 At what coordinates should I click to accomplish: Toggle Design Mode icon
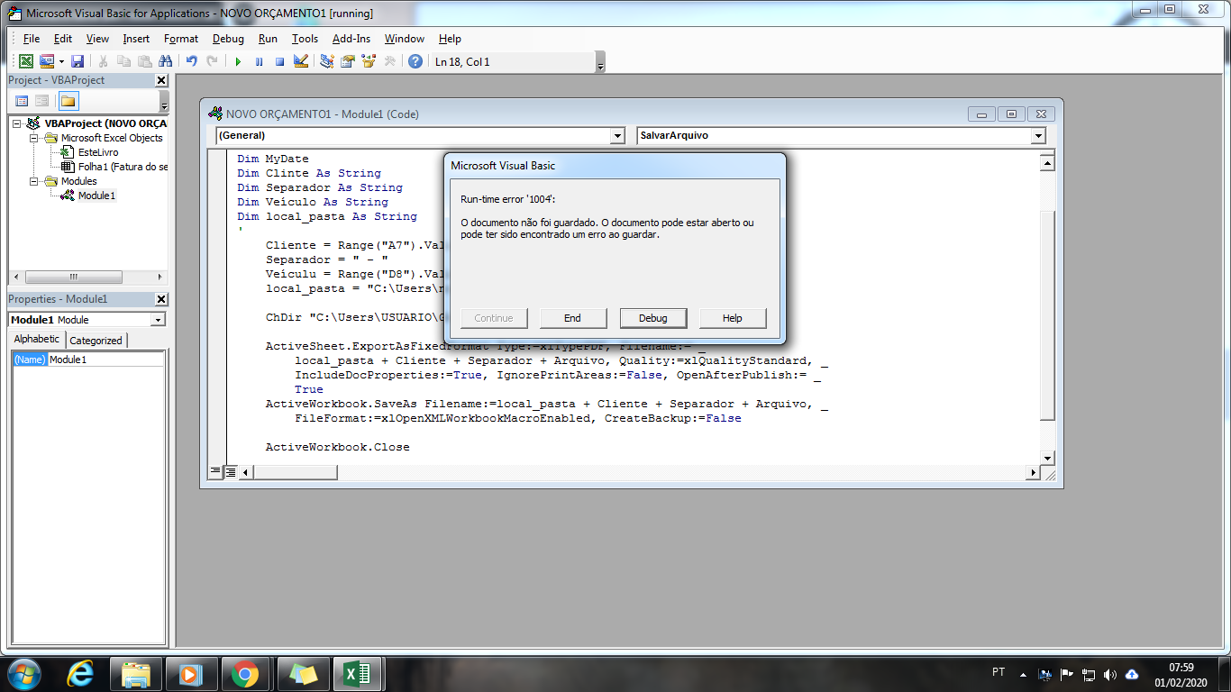pyautogui.click(x=301, y=61)
